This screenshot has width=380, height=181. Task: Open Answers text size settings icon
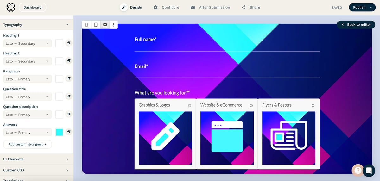click(x=69, y=132)
